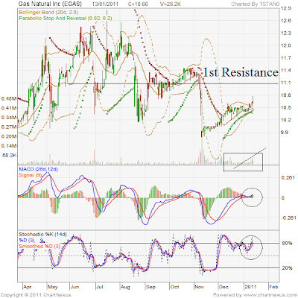Click the Oct label on the time axis

point(174,287)
